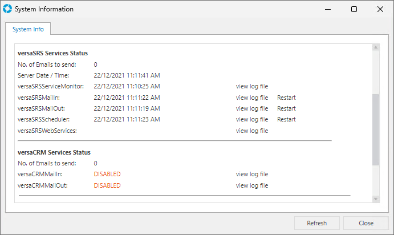View log file for versaCRMMailOut
Viewport: 394px width, 235px height.
[x=251, y=185]
